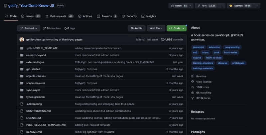
Task: Click the folder icon for sync-async
Action: point(22,90)
